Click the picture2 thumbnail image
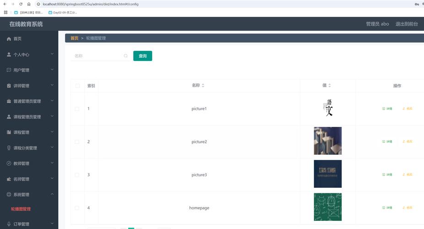The image size is (424, 229). click(327, 141)
